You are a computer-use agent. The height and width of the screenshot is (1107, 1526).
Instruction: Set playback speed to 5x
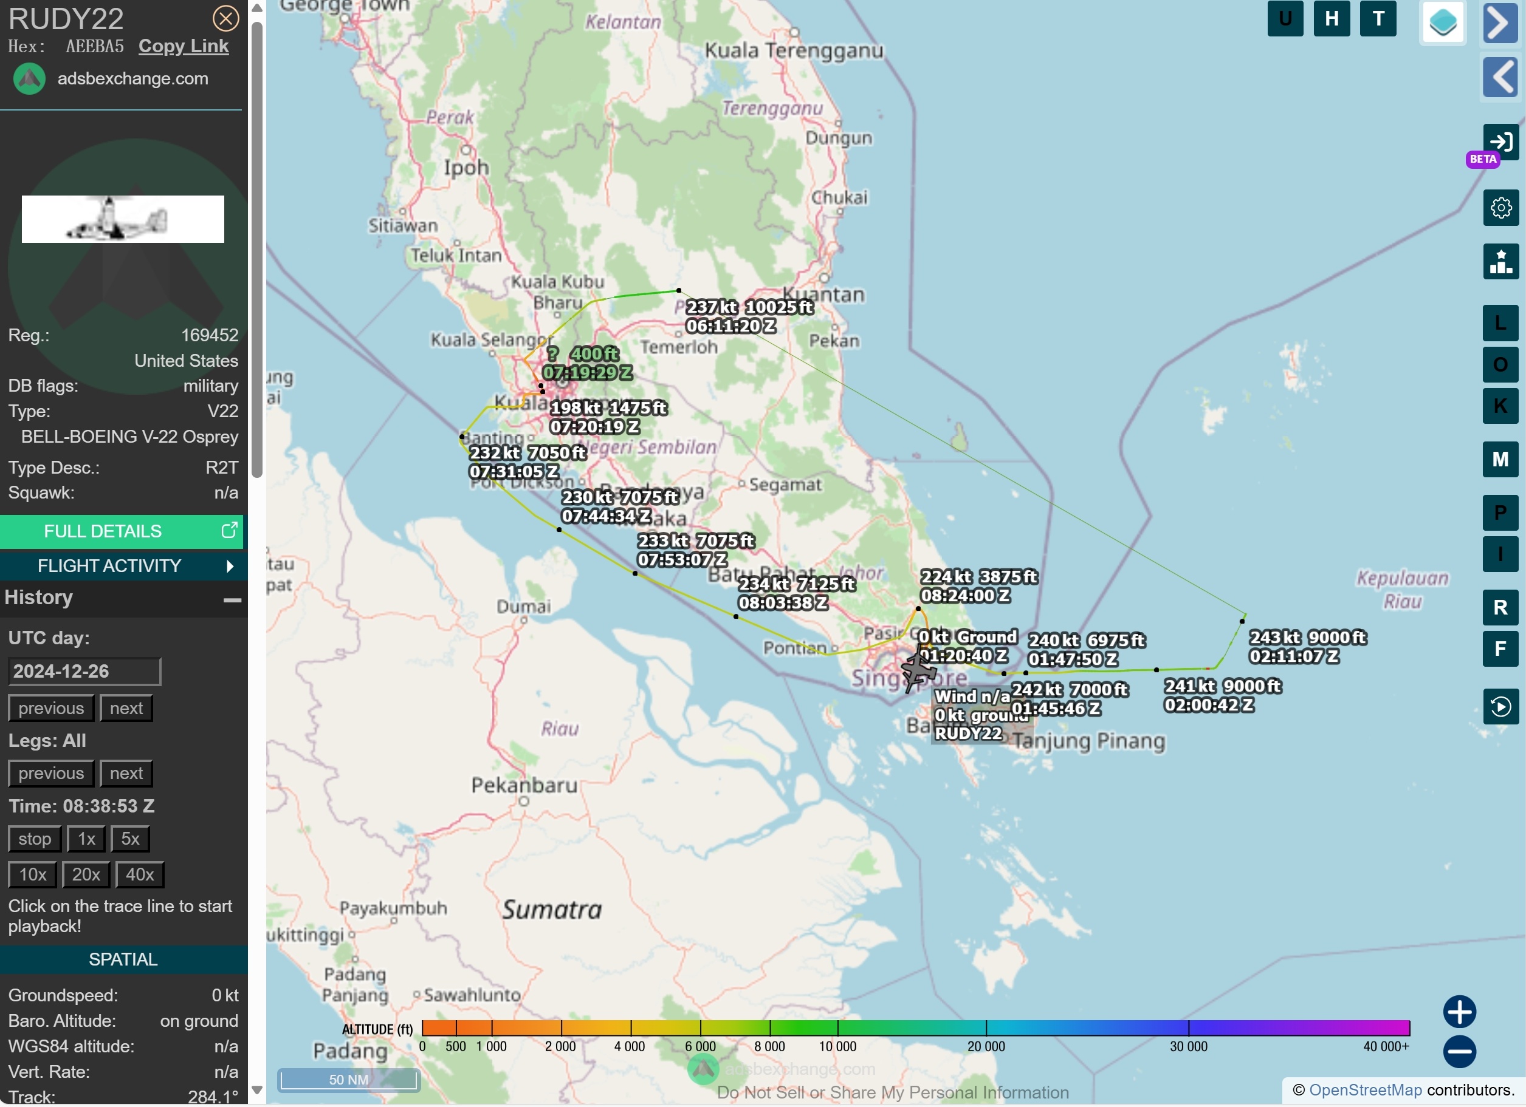point(130,839)
